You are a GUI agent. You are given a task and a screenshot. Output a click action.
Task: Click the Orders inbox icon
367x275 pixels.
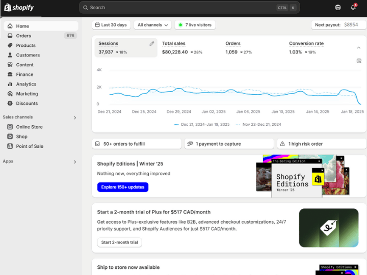(x=10, y=36)
